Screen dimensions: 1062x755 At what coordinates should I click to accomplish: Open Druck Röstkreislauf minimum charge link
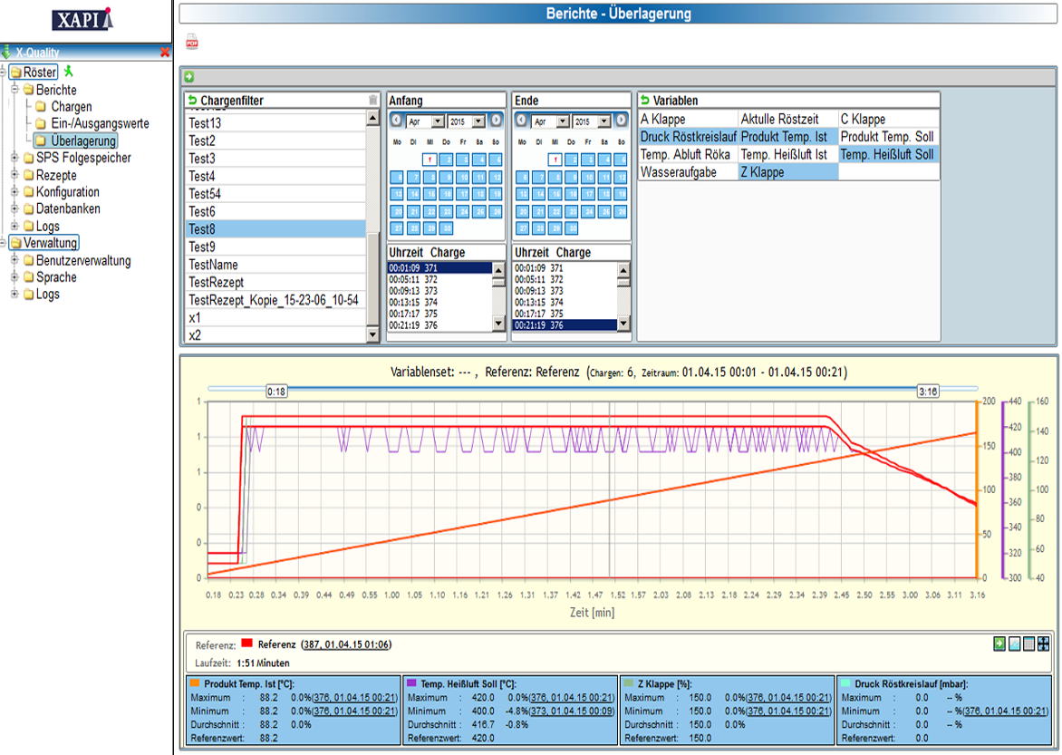tap(1005, 711)
